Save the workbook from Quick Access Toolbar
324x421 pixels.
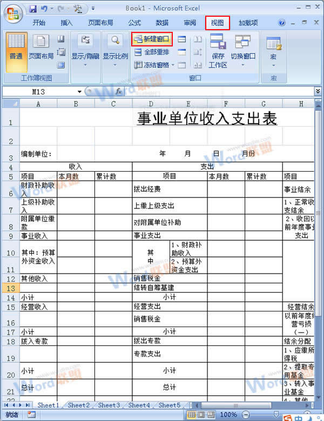tap(33, 9)
